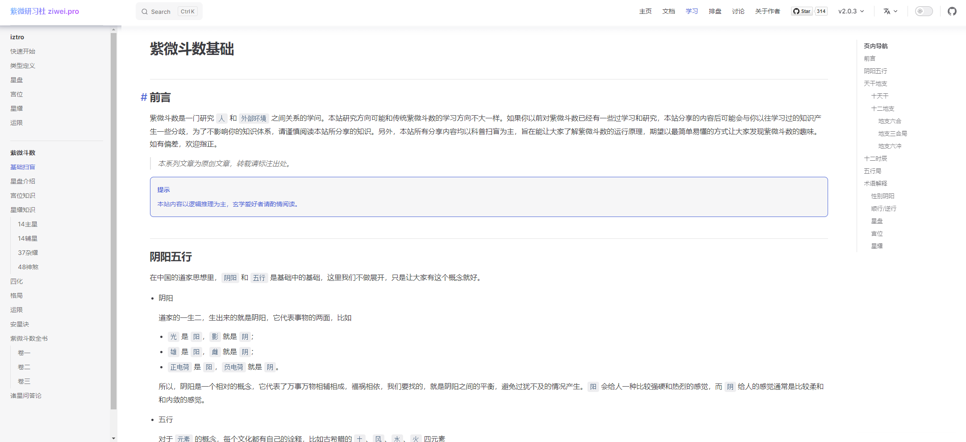Image resolution: width=966 pixels, height=442 pixels.
Task: Navigate to 快速开始 in the sidebar
Action: tap(22, 51)
